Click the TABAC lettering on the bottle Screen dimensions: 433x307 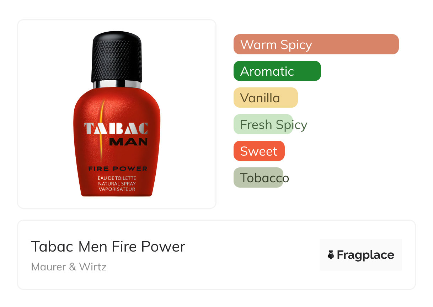116,129
